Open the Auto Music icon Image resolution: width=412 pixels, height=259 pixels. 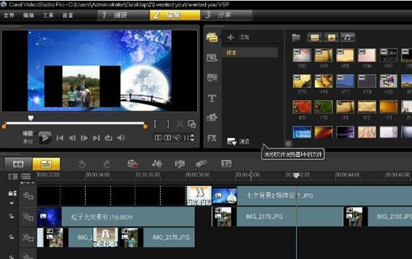click(180, 164)
